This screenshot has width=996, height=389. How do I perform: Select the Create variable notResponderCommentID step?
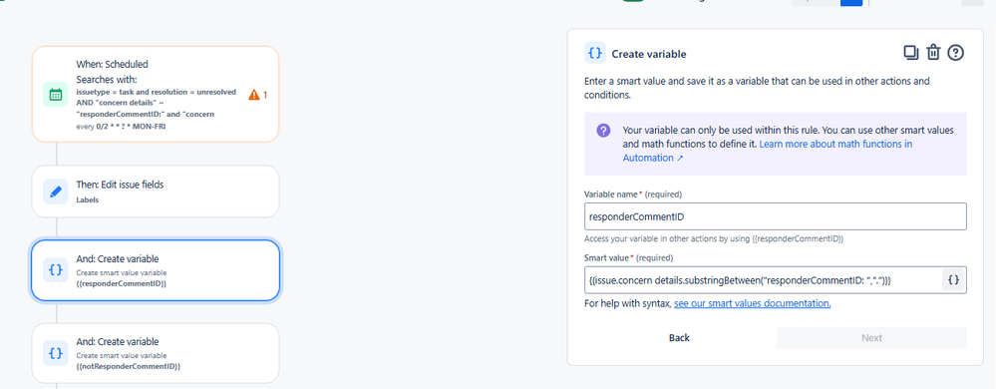(x=155, y=353)
